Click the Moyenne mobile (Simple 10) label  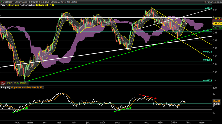(x=27, y=88)
